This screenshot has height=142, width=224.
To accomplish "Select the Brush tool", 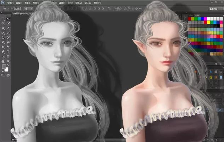I will pos(8,33).
